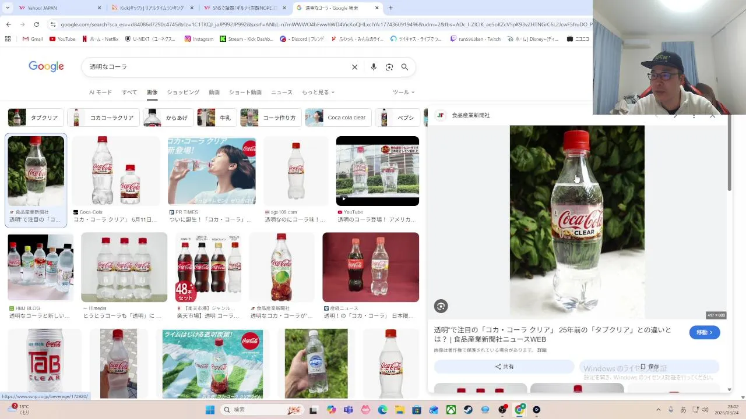The height and width of the screenshot is (419, 746).
Task: Open Windows Start menu
Action: [210, 410]
